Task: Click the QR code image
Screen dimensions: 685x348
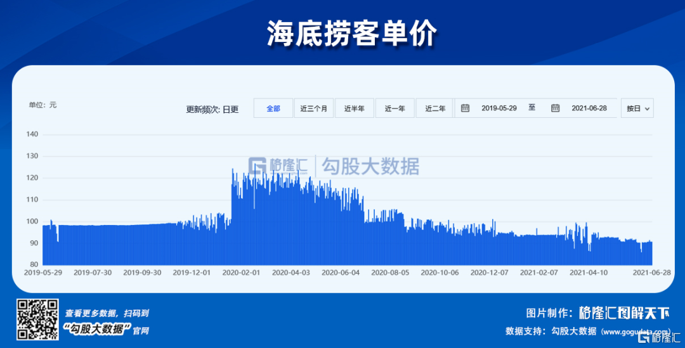Action: pos(38,319)
